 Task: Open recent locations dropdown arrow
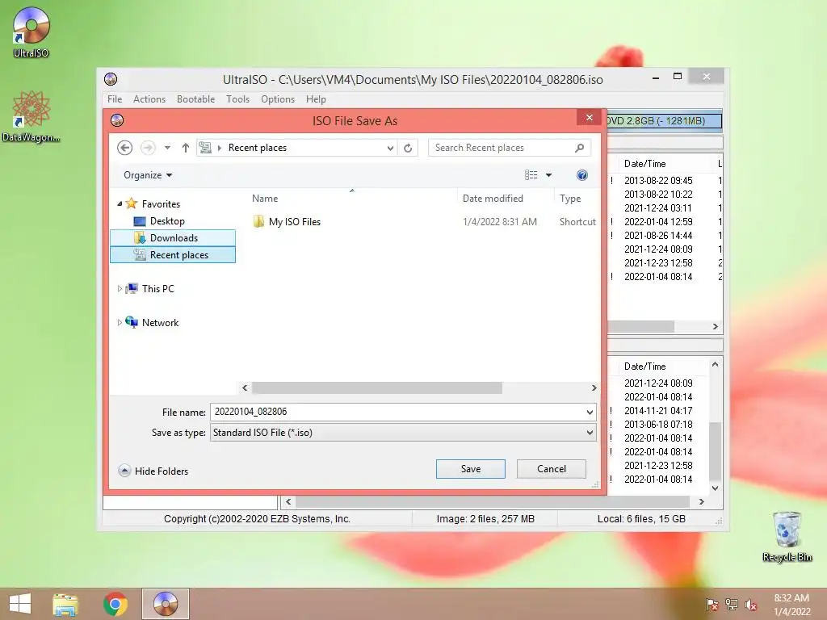167,148
